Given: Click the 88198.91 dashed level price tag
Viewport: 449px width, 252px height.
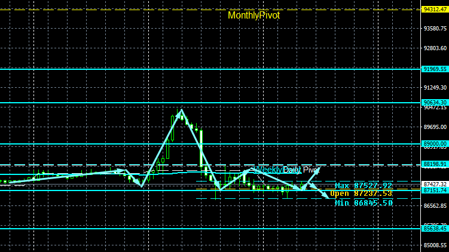Looking at the screenshot, I should (435, 164).
